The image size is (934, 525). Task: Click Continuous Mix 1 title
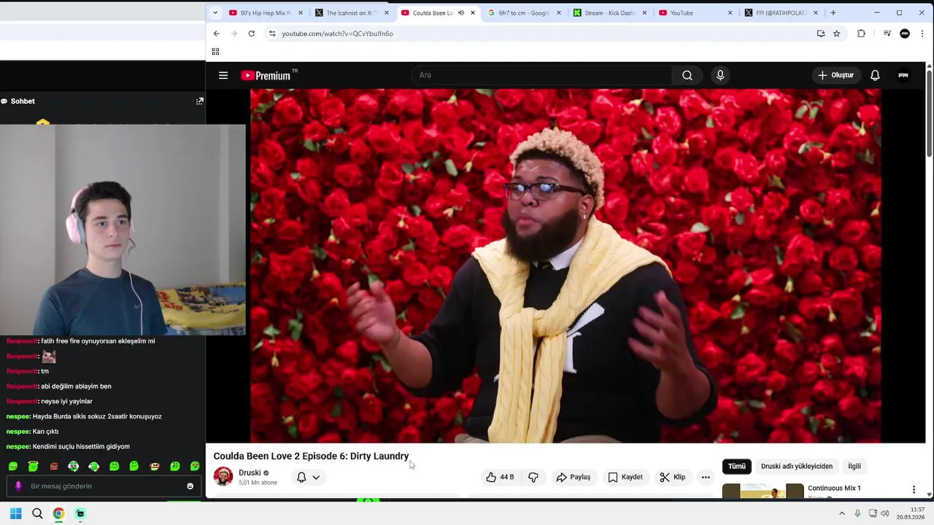pyautogui.click(x=834, y=488)
